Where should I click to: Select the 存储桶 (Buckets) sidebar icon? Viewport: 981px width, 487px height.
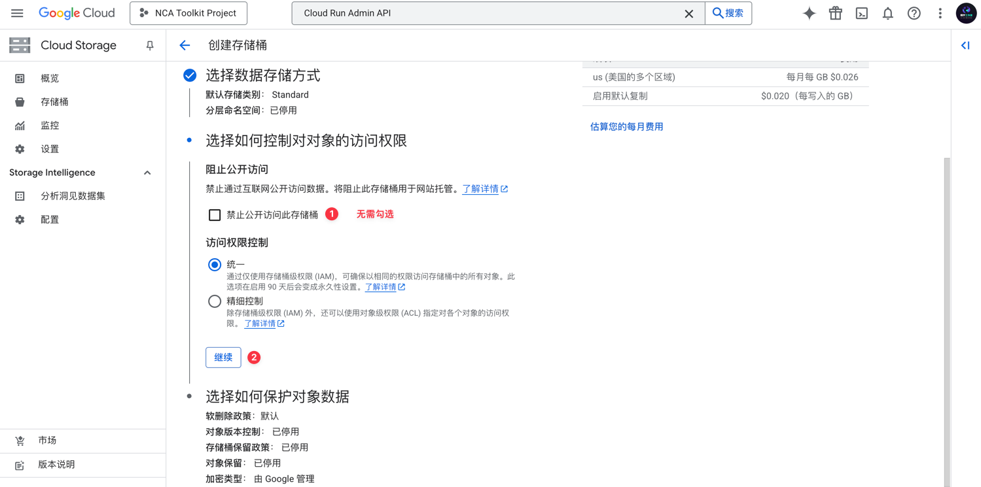click(19, 101)
